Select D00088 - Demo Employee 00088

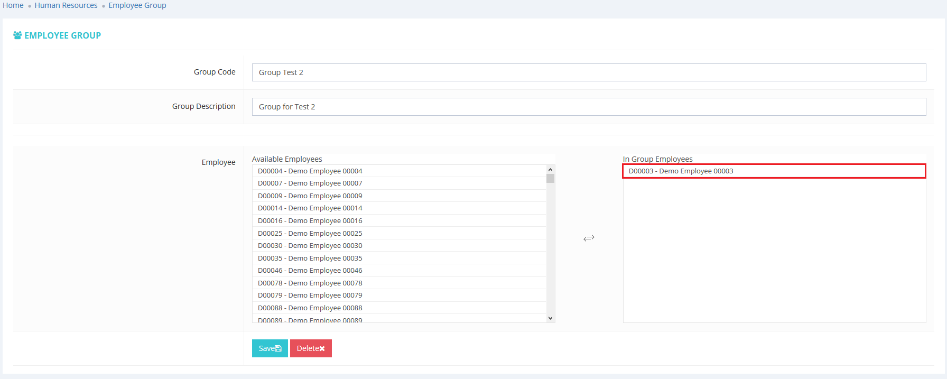tap(310, 308)
